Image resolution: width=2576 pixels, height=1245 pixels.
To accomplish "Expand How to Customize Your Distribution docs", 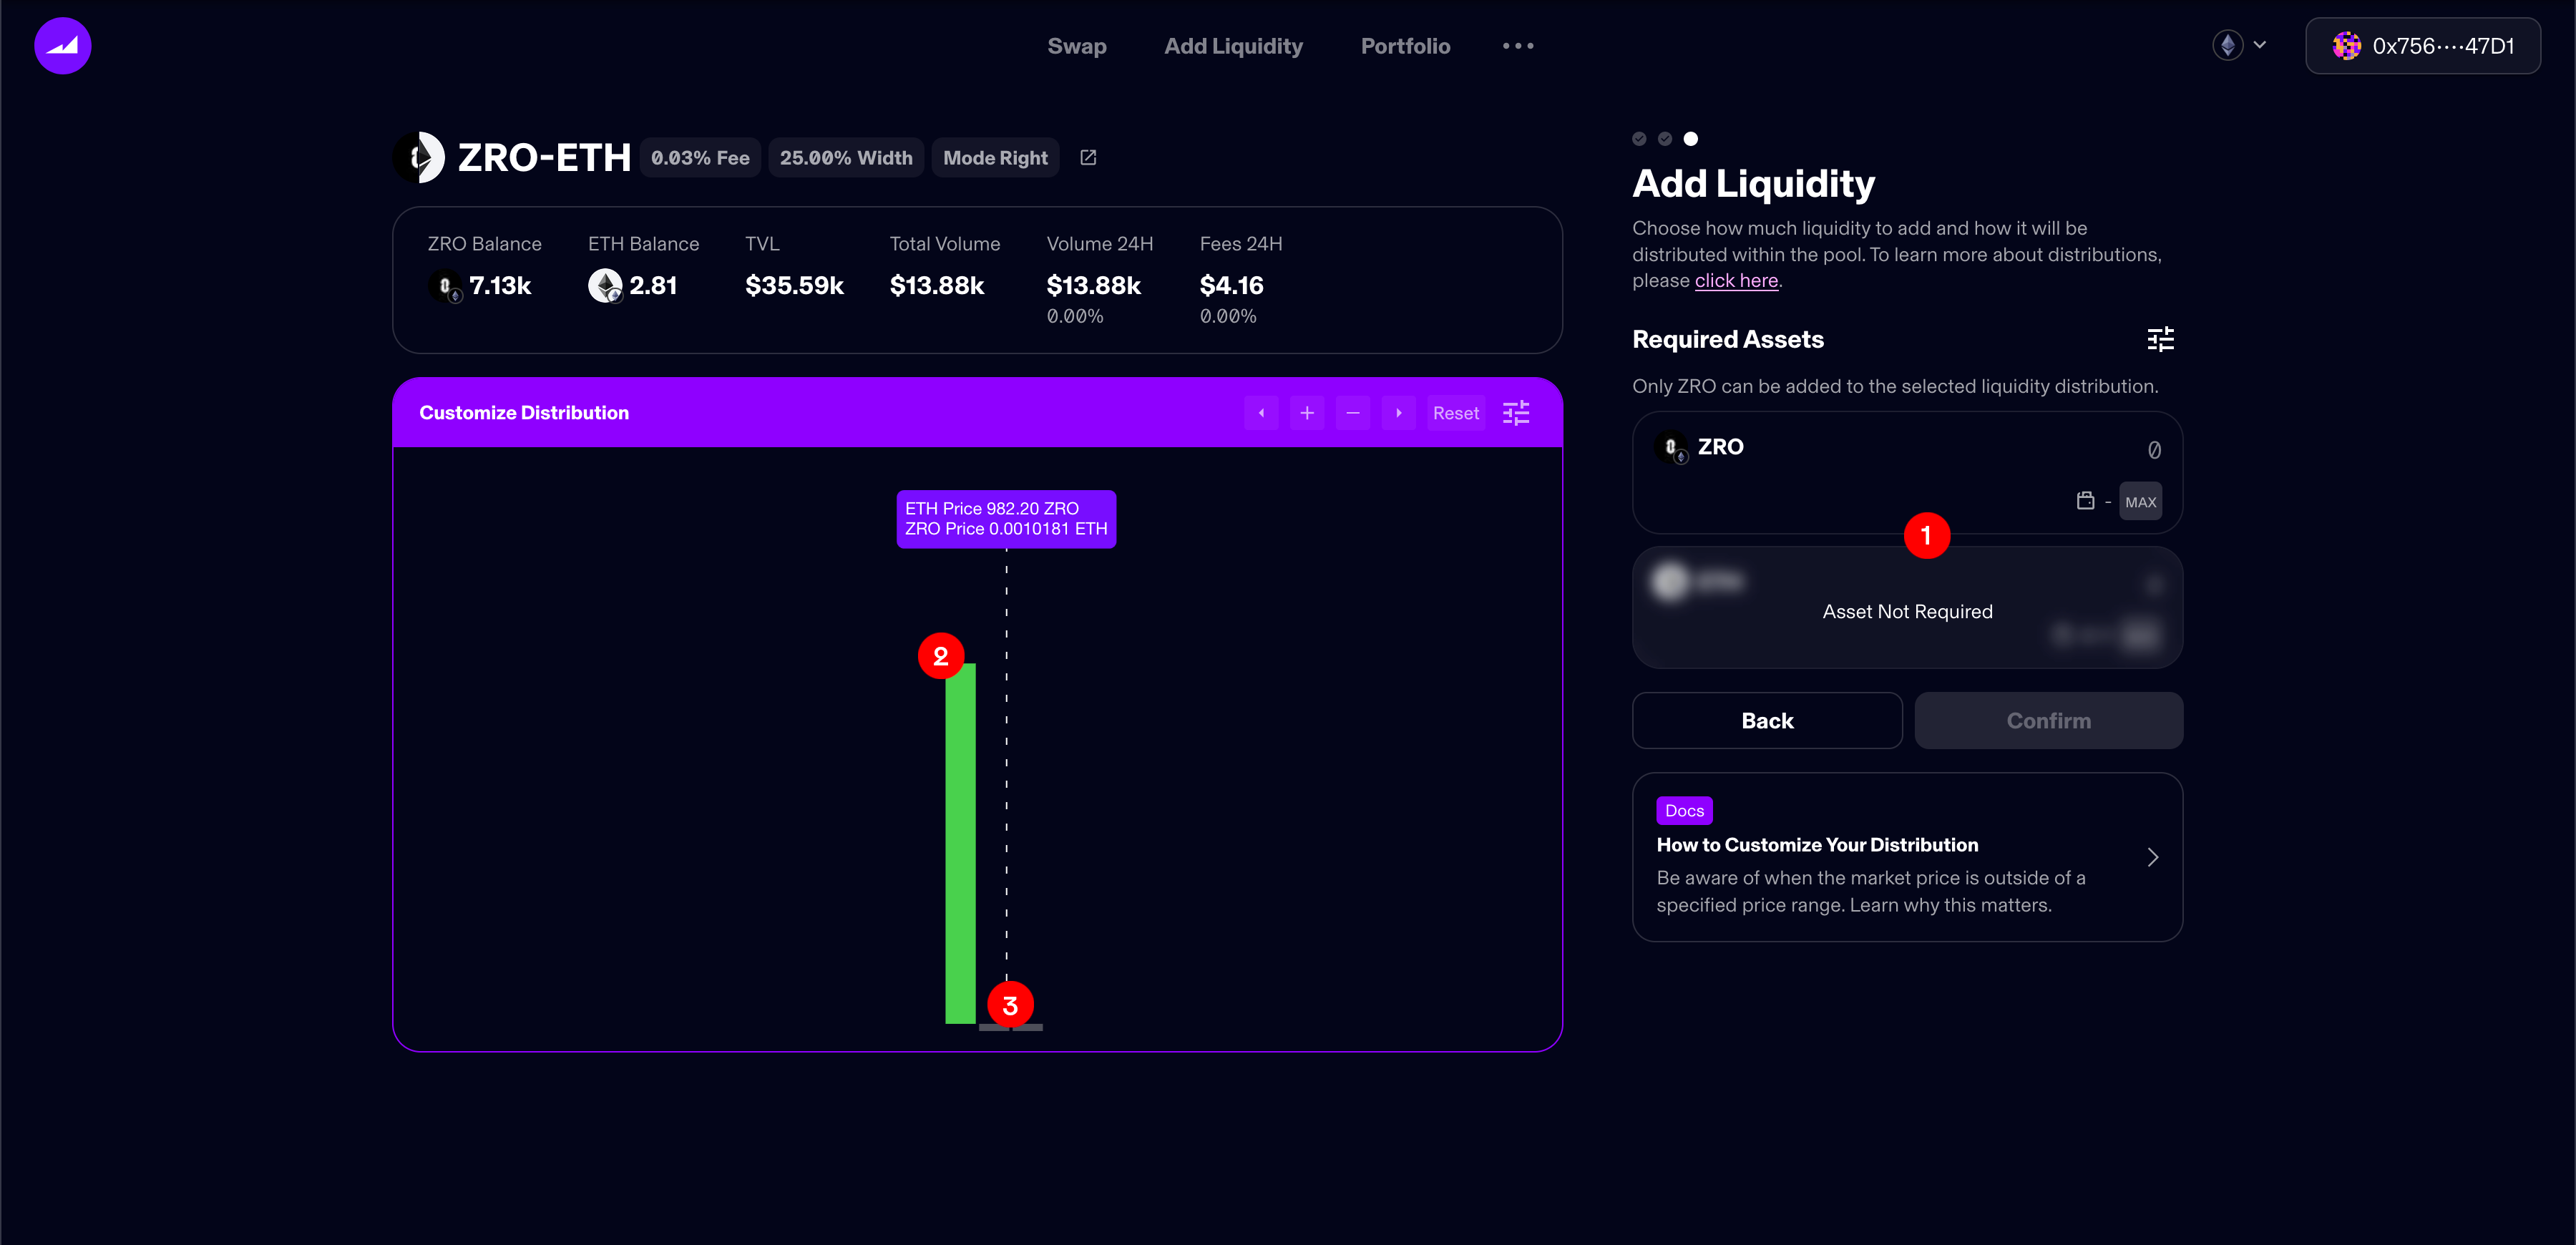I will pos(2152,857).
